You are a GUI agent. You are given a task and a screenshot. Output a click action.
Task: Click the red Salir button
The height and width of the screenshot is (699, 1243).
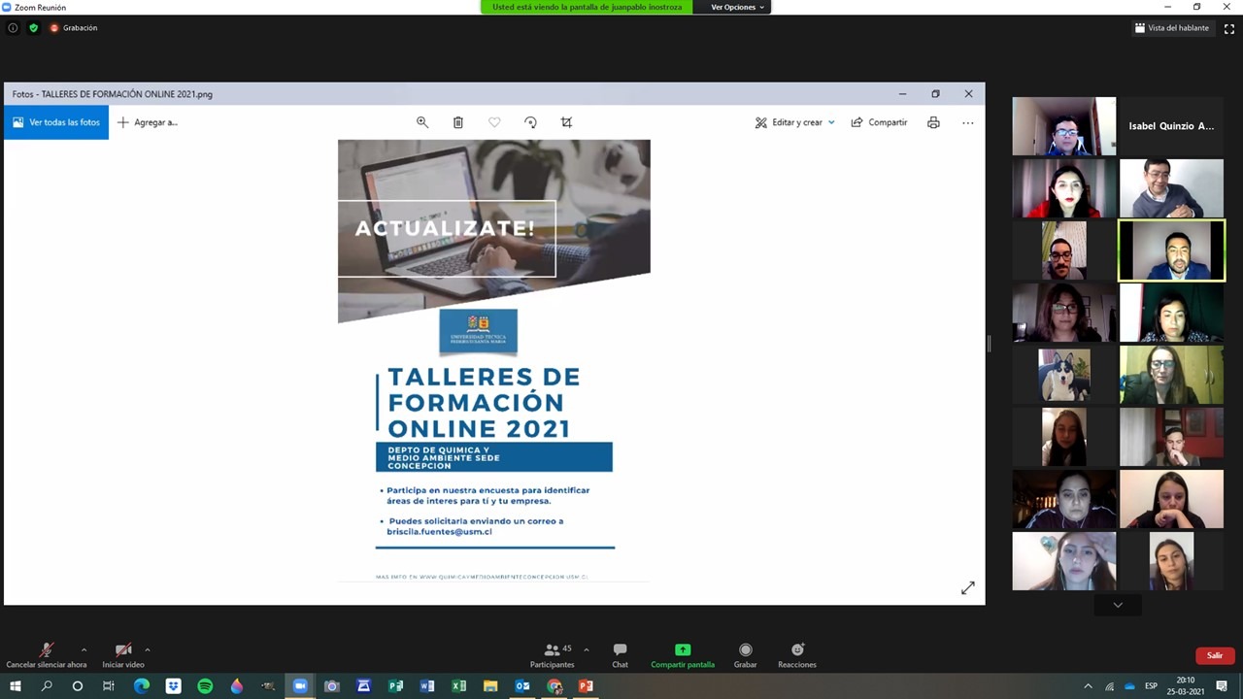pyautogui.click(x=1214, y=655)
